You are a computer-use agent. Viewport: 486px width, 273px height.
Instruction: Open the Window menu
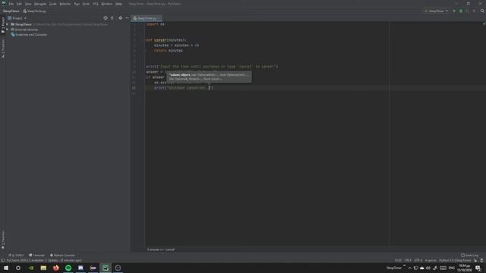coord(107,4)
